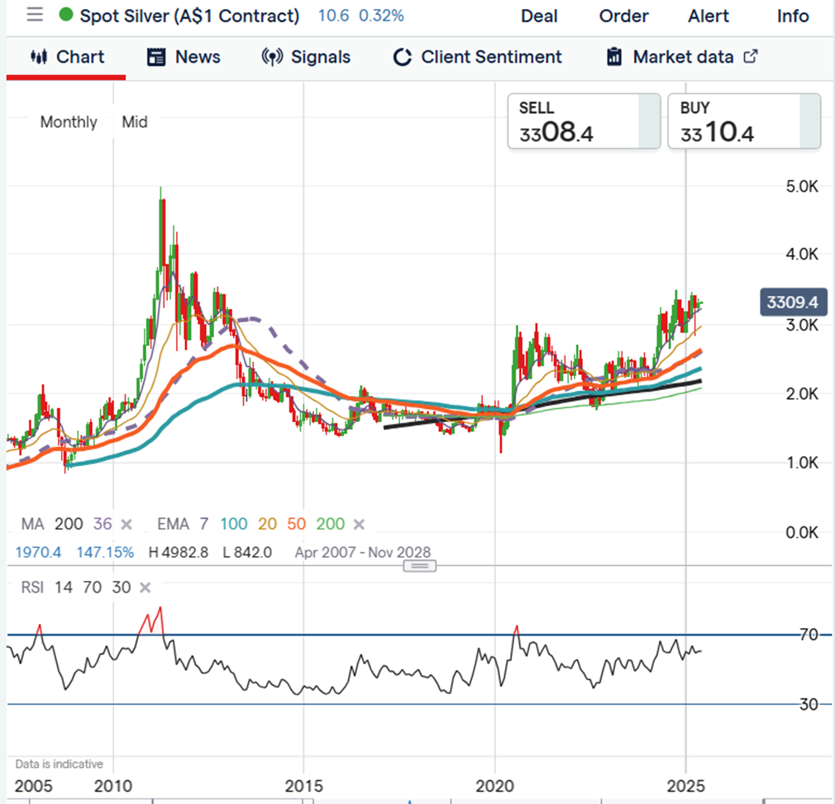Click the RSI 14 period value

pos(64,588)
